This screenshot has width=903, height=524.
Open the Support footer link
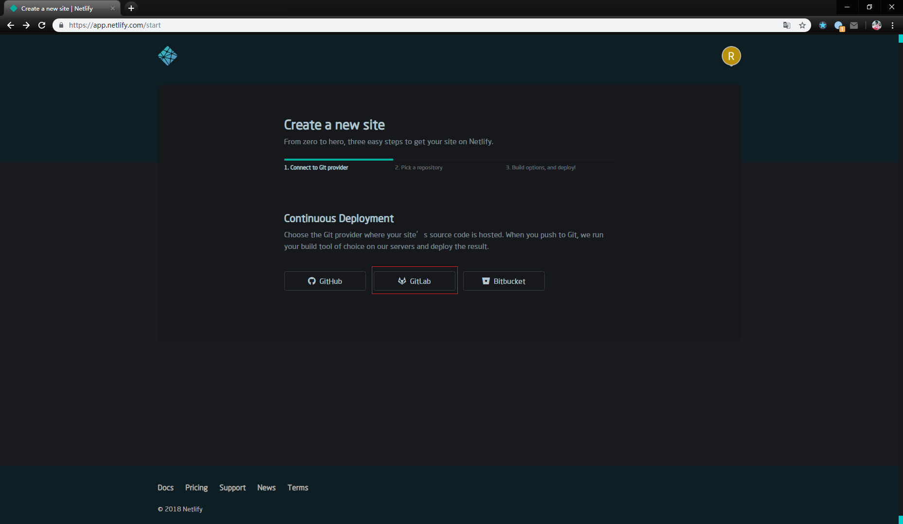pos(232,488)
